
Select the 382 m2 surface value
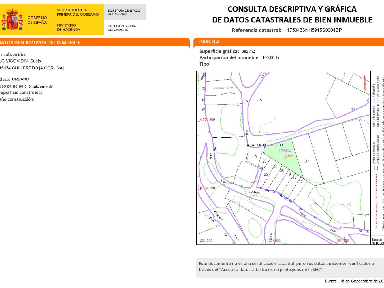(248, 51)
